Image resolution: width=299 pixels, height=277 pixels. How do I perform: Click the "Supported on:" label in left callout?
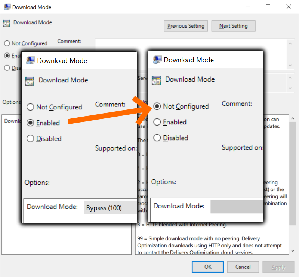point(116,148)
